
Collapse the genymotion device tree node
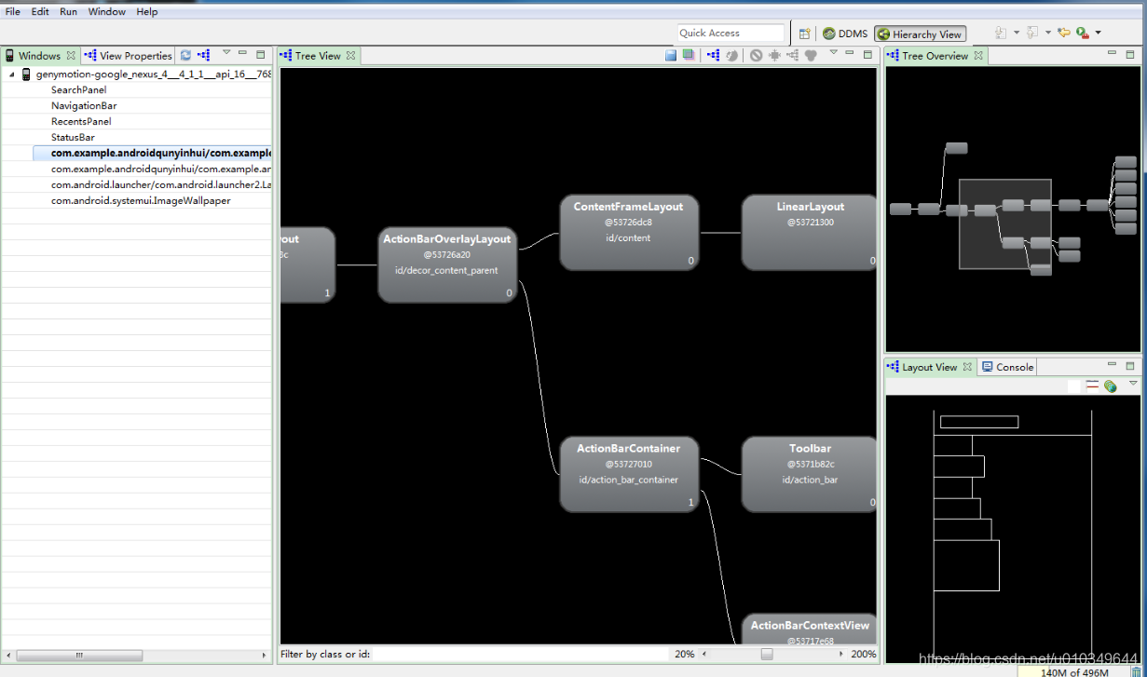(x=12, y=74)
